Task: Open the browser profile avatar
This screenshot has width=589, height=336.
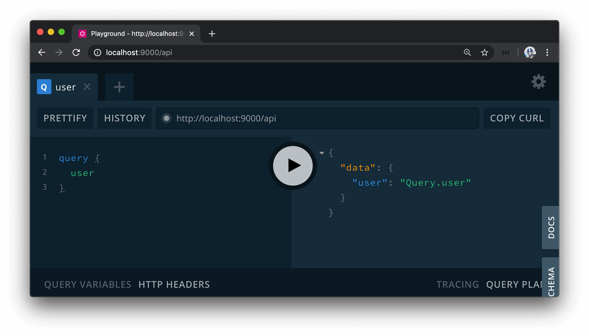Action: coord(530,52)
